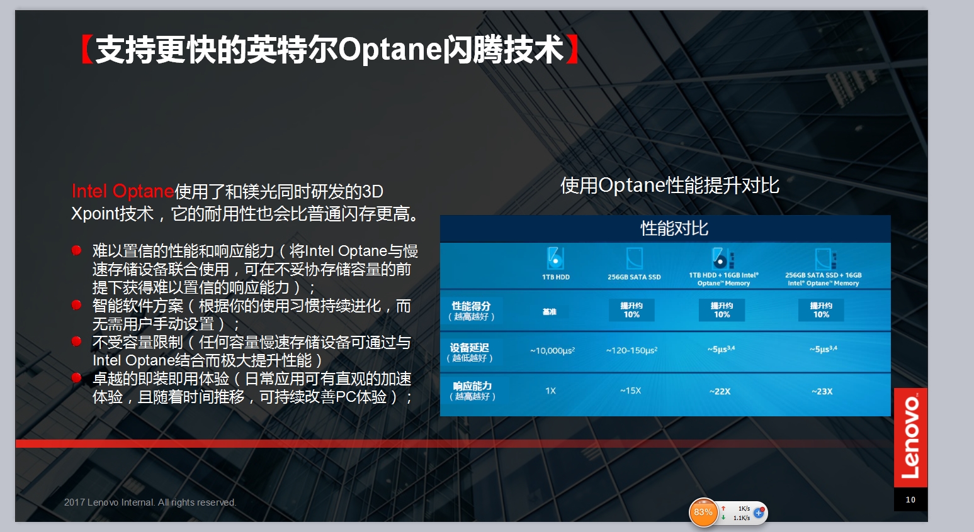Click the 响应能力 row label

click(472, 391)
